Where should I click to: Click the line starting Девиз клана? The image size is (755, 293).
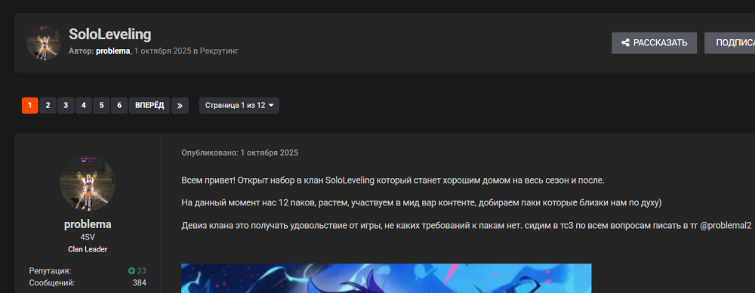467,226
